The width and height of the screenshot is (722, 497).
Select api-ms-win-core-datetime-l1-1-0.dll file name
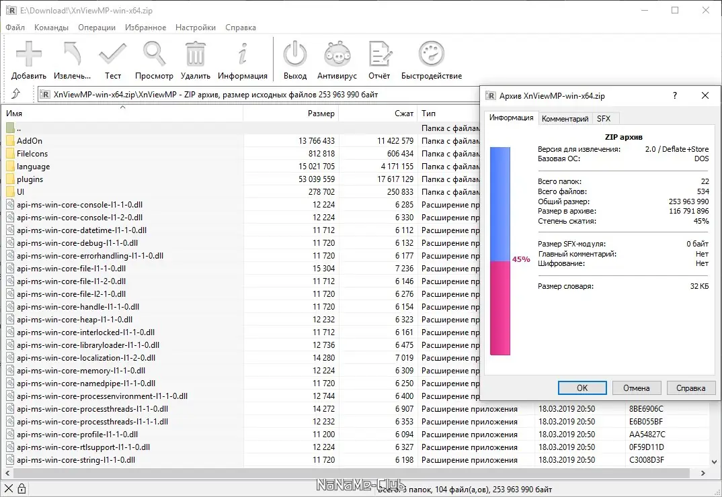(x=81, y=230)
